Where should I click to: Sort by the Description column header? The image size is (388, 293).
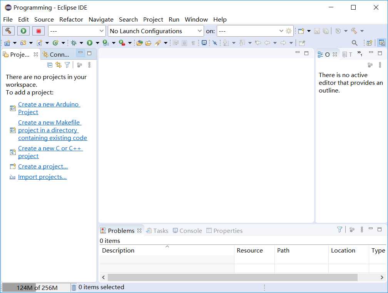(x=167, y=250)
